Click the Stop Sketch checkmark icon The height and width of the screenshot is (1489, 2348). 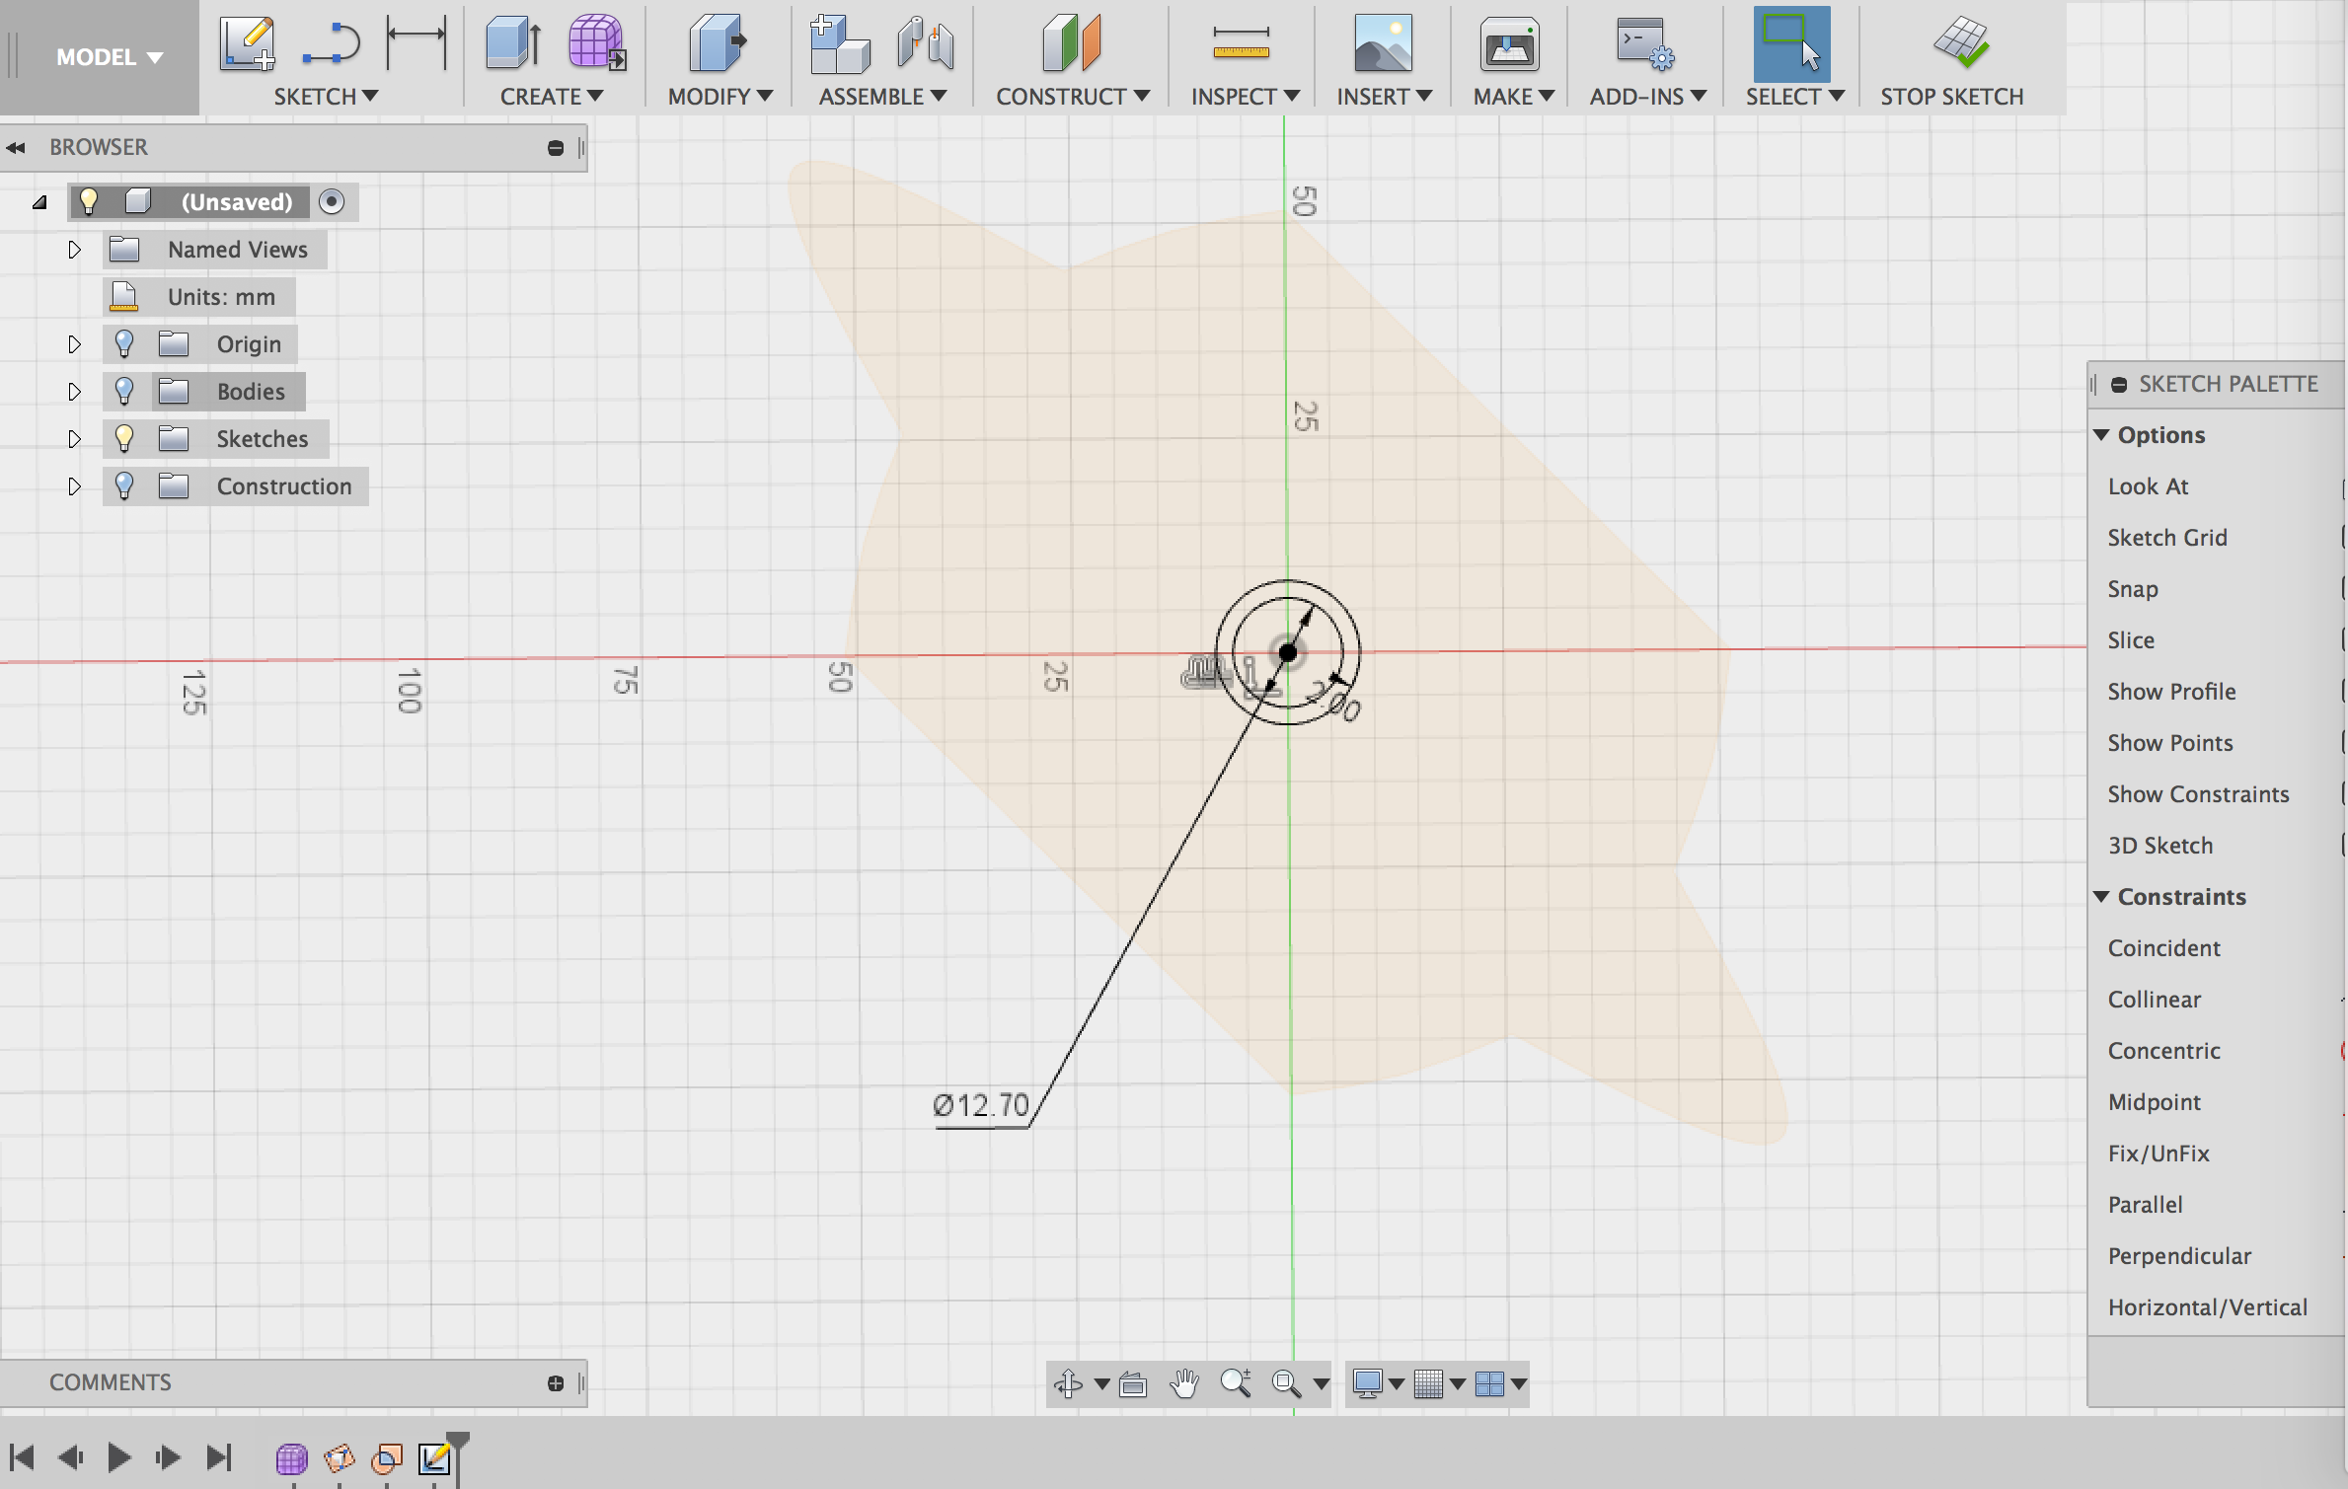(1961, 42)
